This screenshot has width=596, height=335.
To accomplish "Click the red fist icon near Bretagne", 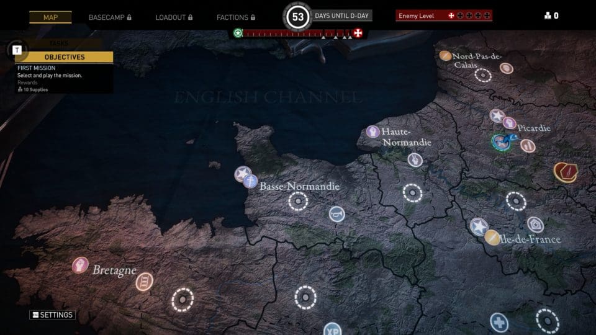I will pos(80,266).
